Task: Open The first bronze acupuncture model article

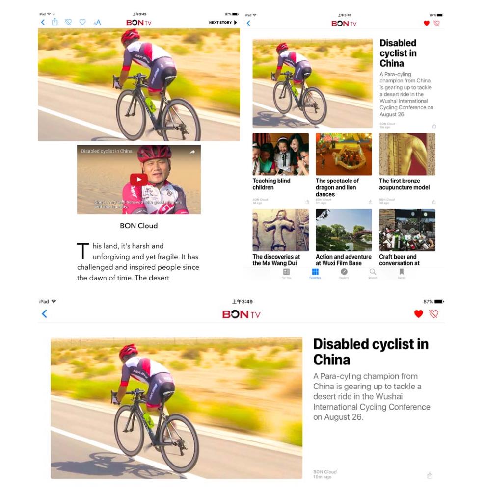Action: [x=405, y=184]
